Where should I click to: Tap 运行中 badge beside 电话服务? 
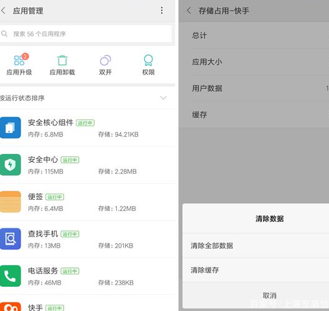pyautogui.click(x=70, y=271)
